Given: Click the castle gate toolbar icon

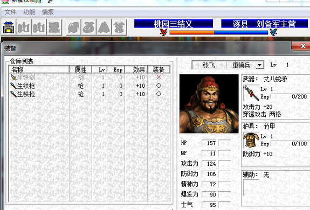Looking at the screenshot, I should (9, 27).
